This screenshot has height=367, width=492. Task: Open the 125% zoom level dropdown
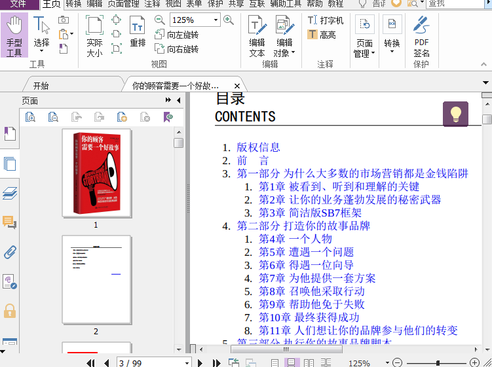216,20
